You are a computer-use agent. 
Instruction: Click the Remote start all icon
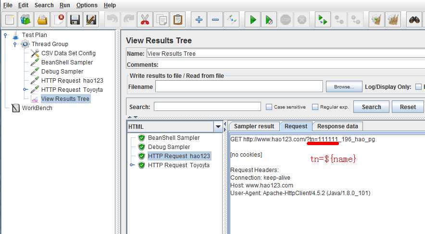(x=323, y=20)
